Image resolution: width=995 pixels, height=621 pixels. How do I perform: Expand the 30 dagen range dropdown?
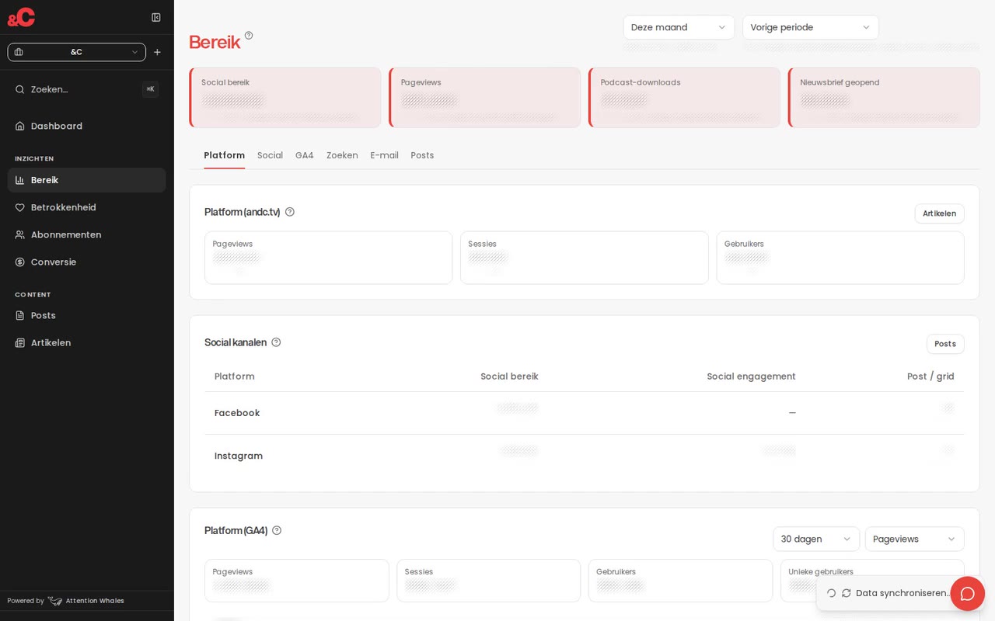click(816, 539)
